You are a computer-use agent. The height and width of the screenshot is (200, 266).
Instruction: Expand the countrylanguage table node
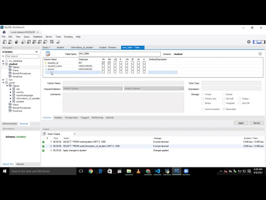tap(10, 95)
